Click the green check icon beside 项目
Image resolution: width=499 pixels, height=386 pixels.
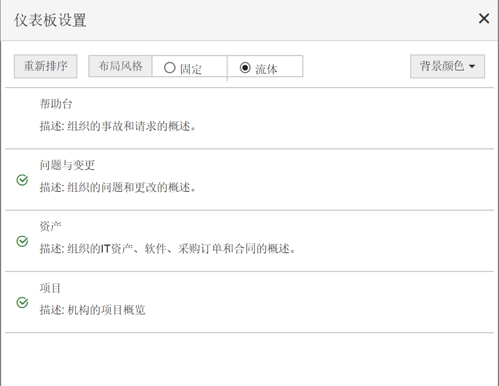[x=22, y=302]
